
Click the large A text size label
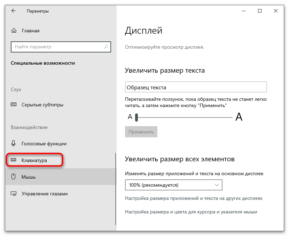[x=239, y=117]
